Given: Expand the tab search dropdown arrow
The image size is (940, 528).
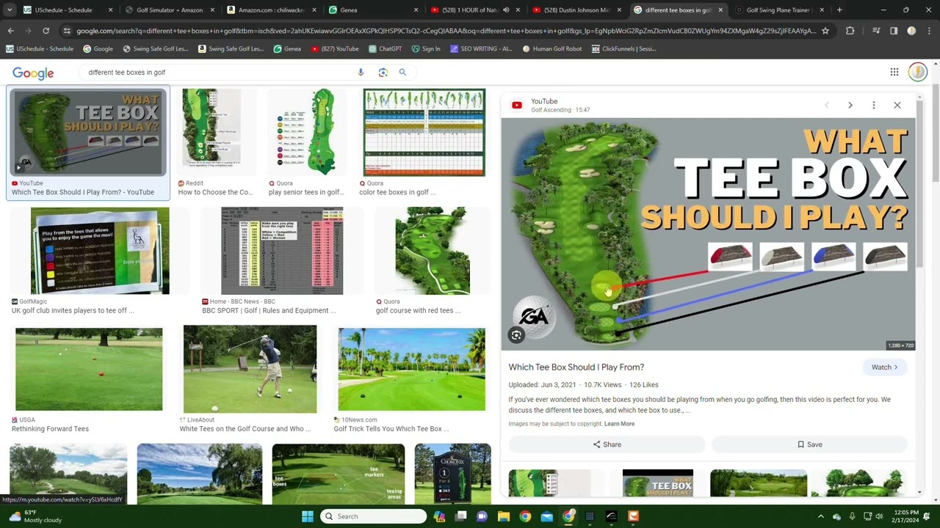Looking at the screenshot, I should point(9,10).
